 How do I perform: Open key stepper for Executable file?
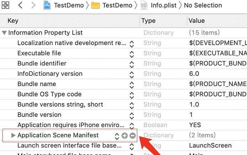pos(132,54)
